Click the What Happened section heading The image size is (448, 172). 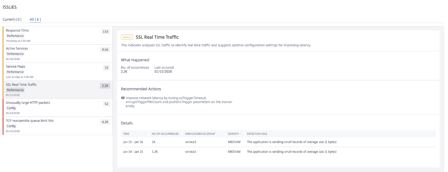coord(135,60)
